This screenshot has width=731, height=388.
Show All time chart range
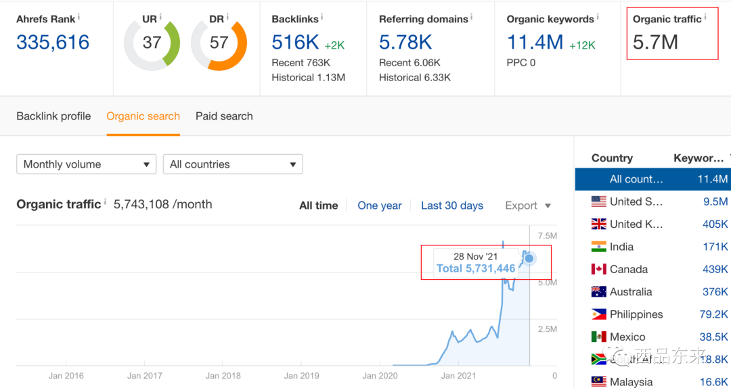(x=319, y=206)
